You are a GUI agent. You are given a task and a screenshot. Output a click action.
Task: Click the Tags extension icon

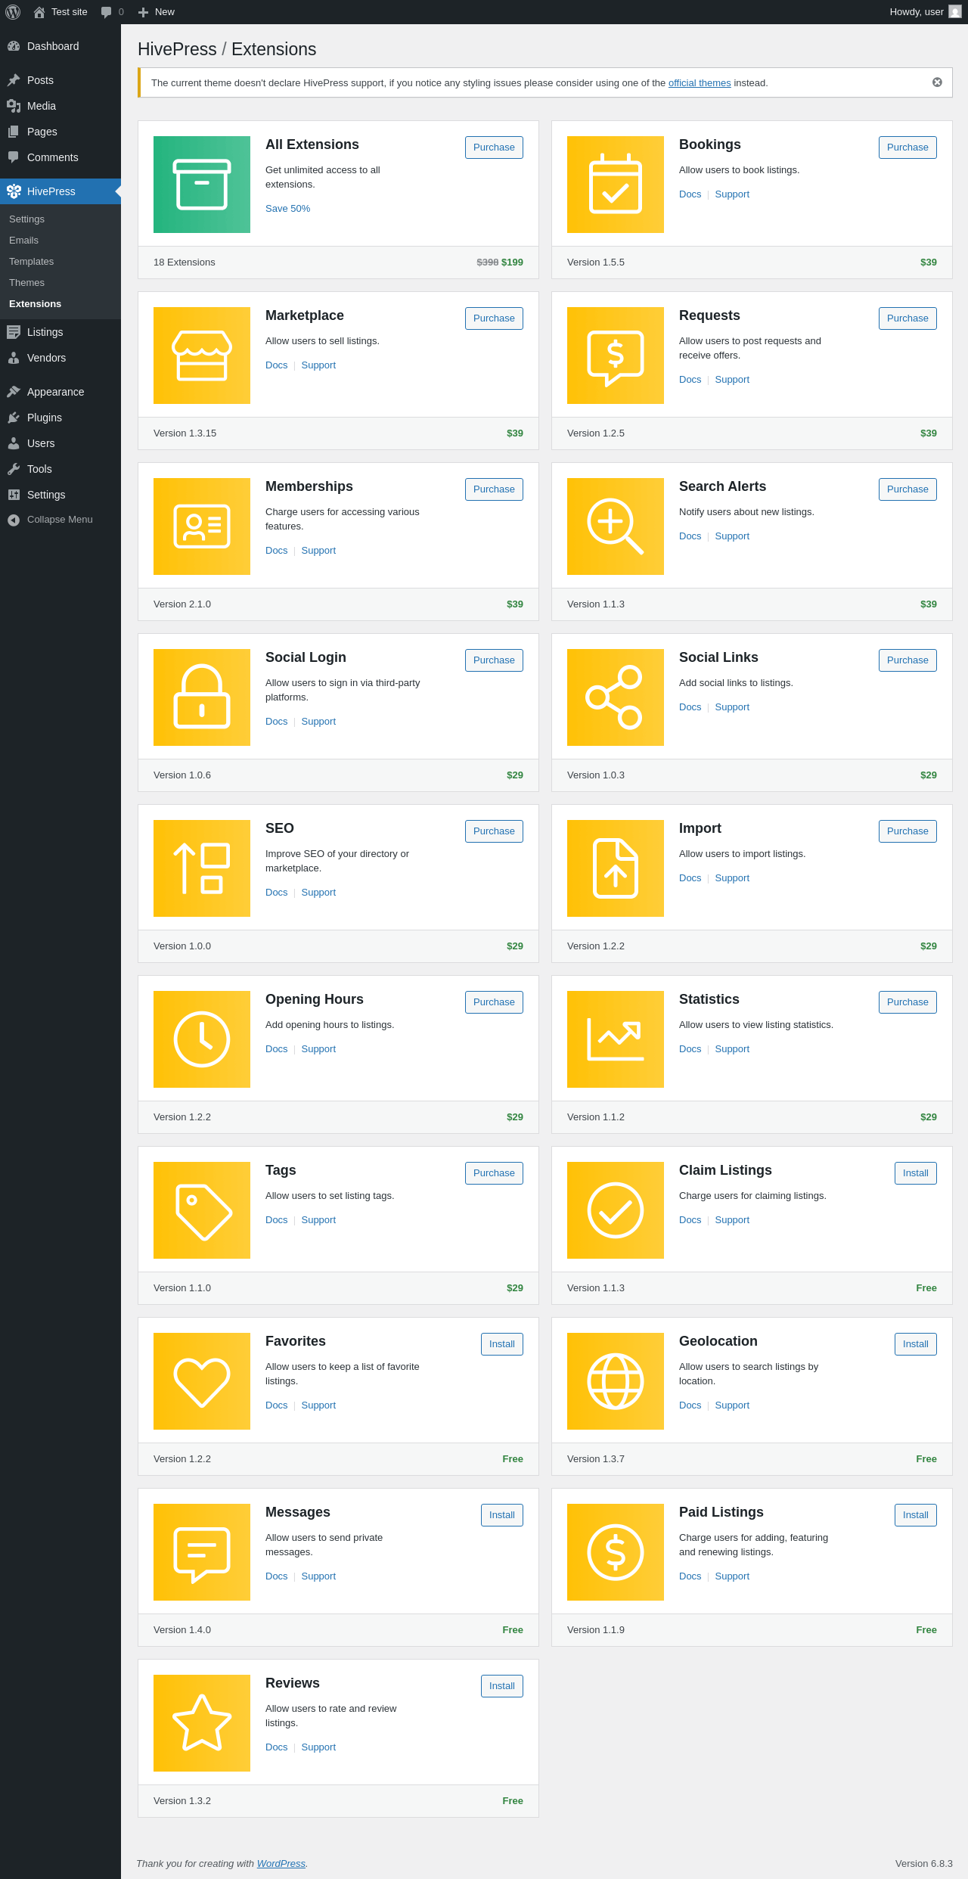click(x=202, y=1210)
